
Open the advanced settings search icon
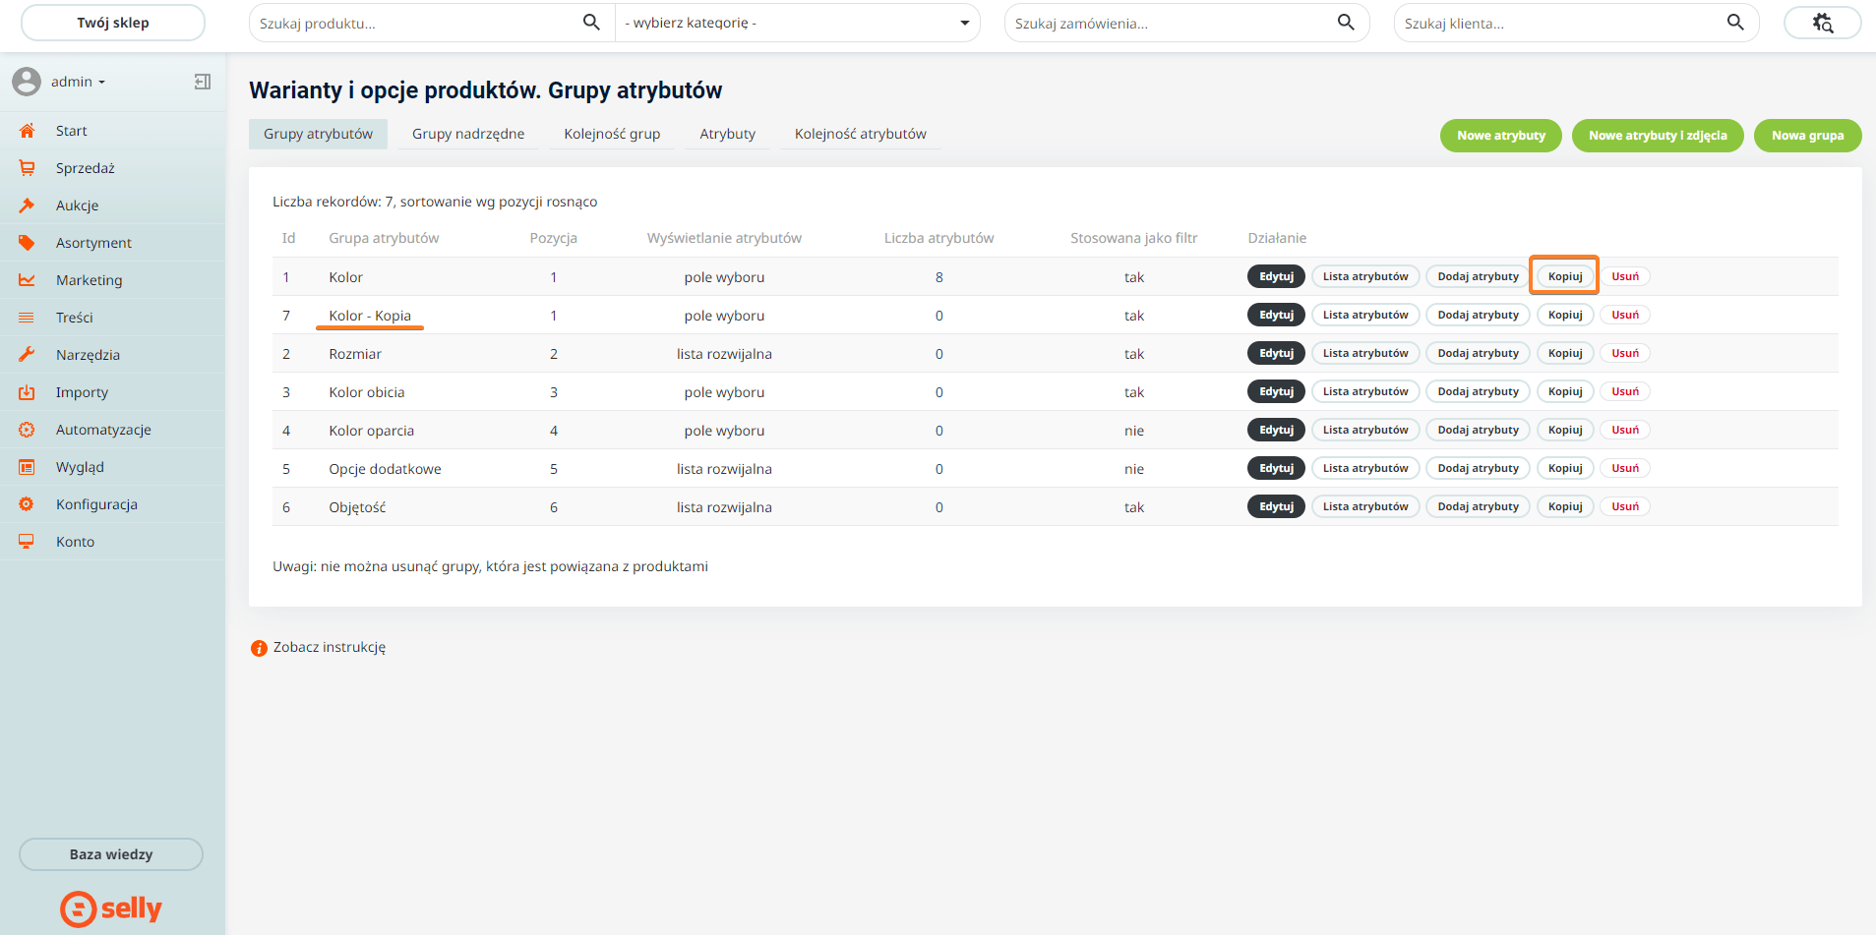1822,23
